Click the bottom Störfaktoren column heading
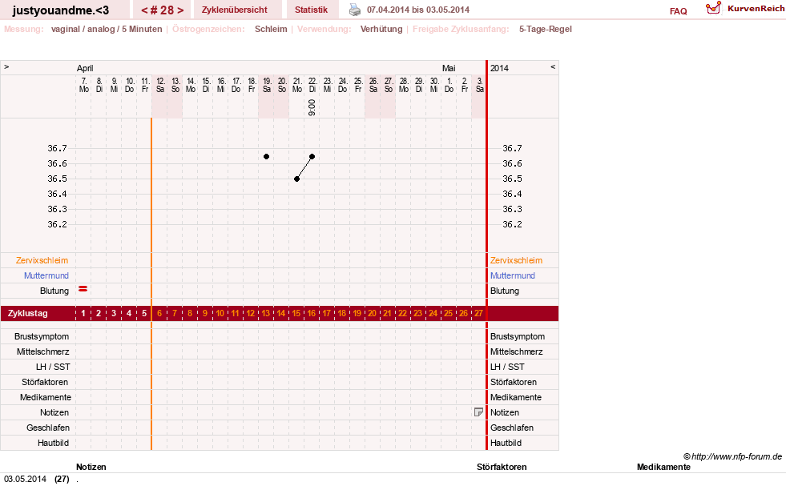 [502, 467]
